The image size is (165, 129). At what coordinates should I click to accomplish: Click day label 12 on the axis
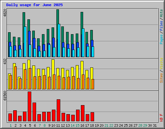(x=63, y=125)
